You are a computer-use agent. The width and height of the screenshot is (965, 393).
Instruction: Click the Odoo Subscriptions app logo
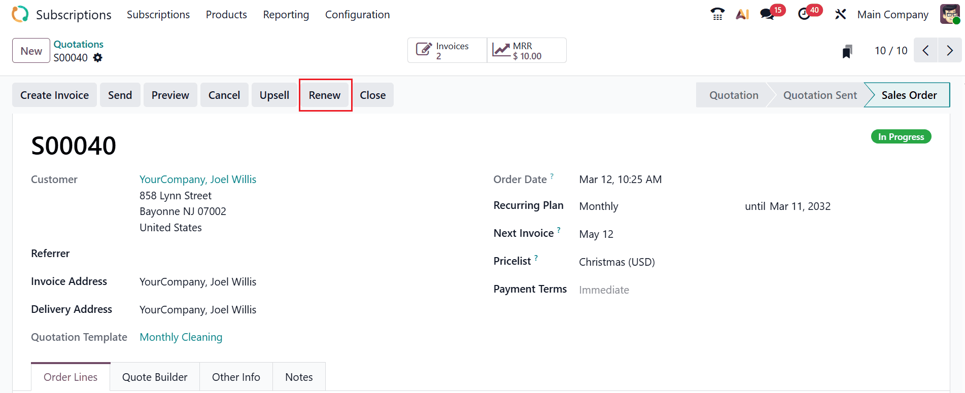(20, 14)
